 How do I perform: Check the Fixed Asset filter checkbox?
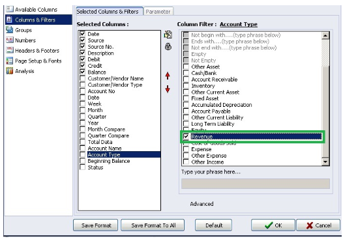point(186,98)
